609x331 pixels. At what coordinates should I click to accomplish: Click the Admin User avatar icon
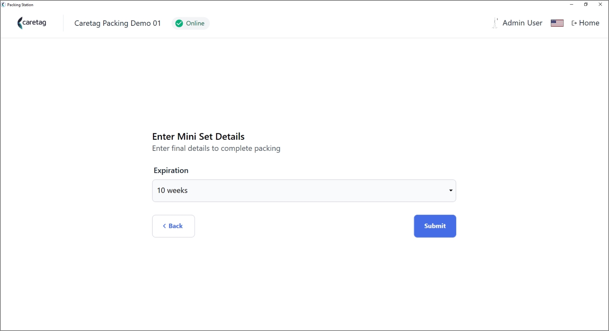click(495, 23)
